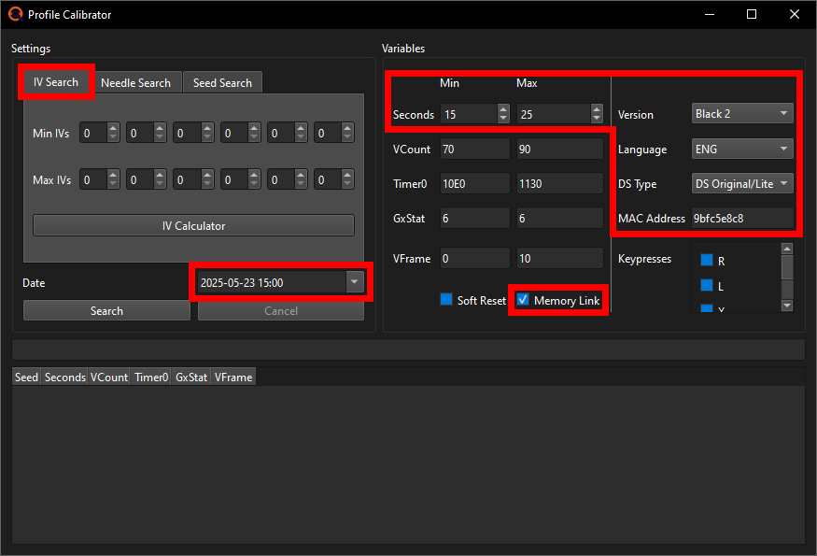Enable the Soft Reset checkbox
The image size is (817, 556).
447,300
